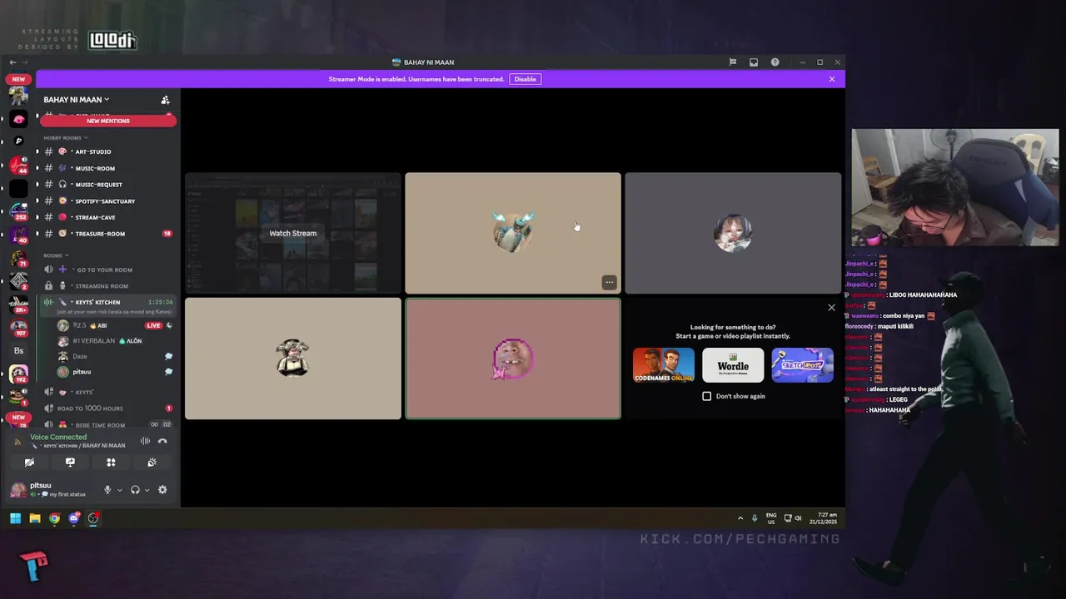1066x599 pixels.
Task: Click the invite people icon
Action: click(x=165, y=100)
